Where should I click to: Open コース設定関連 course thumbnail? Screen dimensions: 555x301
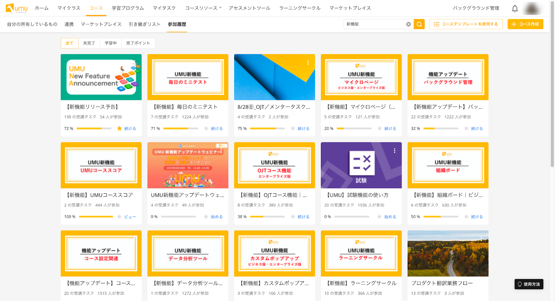click(x=101, y=253)
